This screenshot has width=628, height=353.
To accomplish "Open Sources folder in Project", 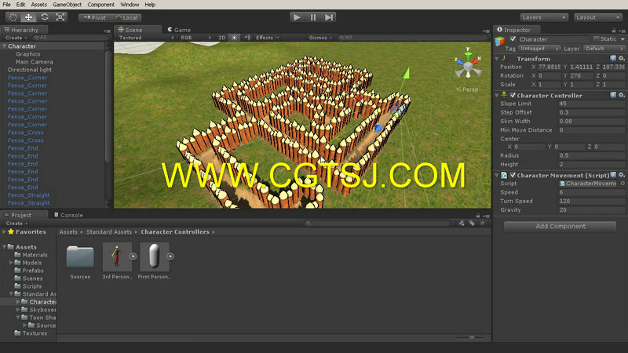I will (80, 261).
